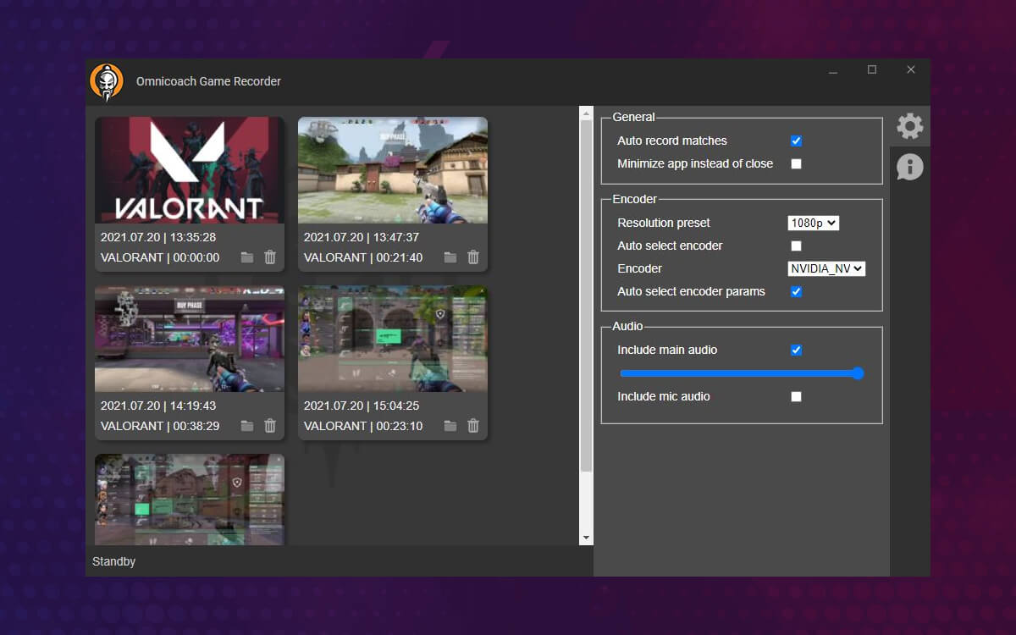The width and height of the screenshot is (1016, 635).
Task: Adjust the main audio volume slider
Action: coord(742,373)
